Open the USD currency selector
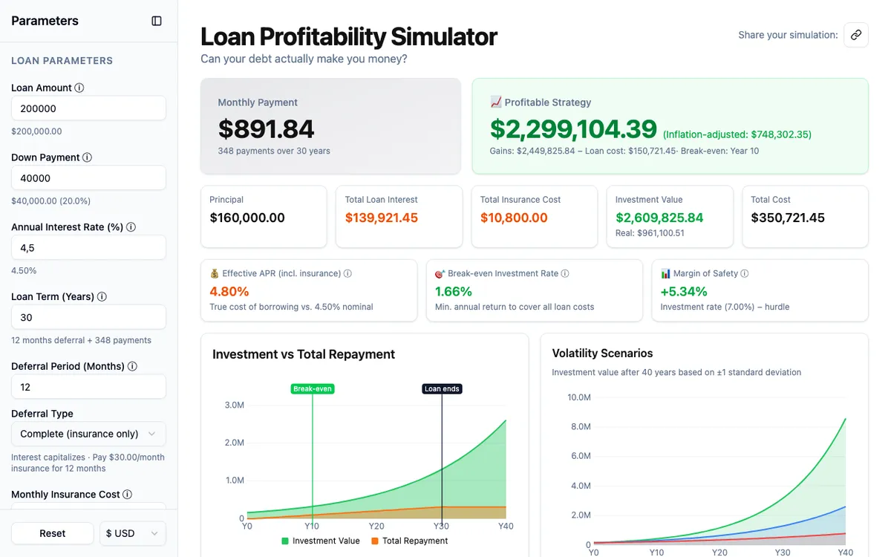This screenshot has width=891, height=557. click(x=133, y=533)
